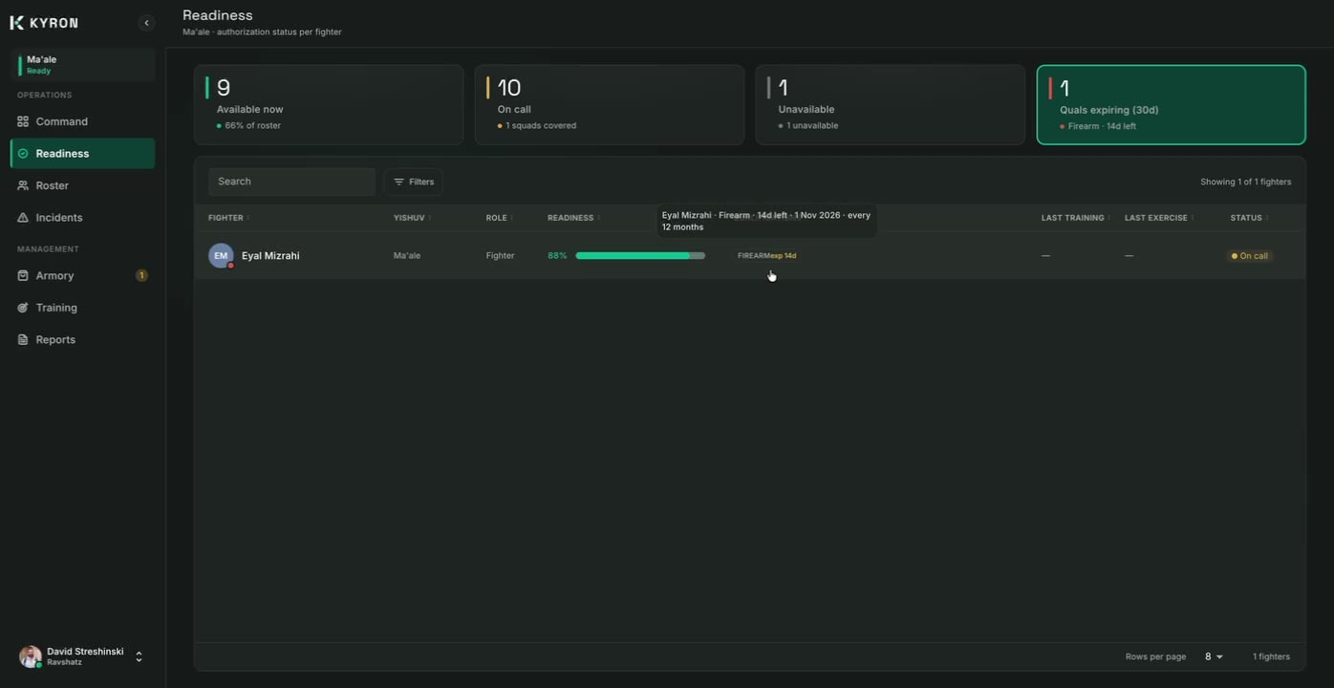This screenshot has height=688, width=1334.
Task: Open the David Streshinski user menu chevron
Action: click(x=139, y=656)
